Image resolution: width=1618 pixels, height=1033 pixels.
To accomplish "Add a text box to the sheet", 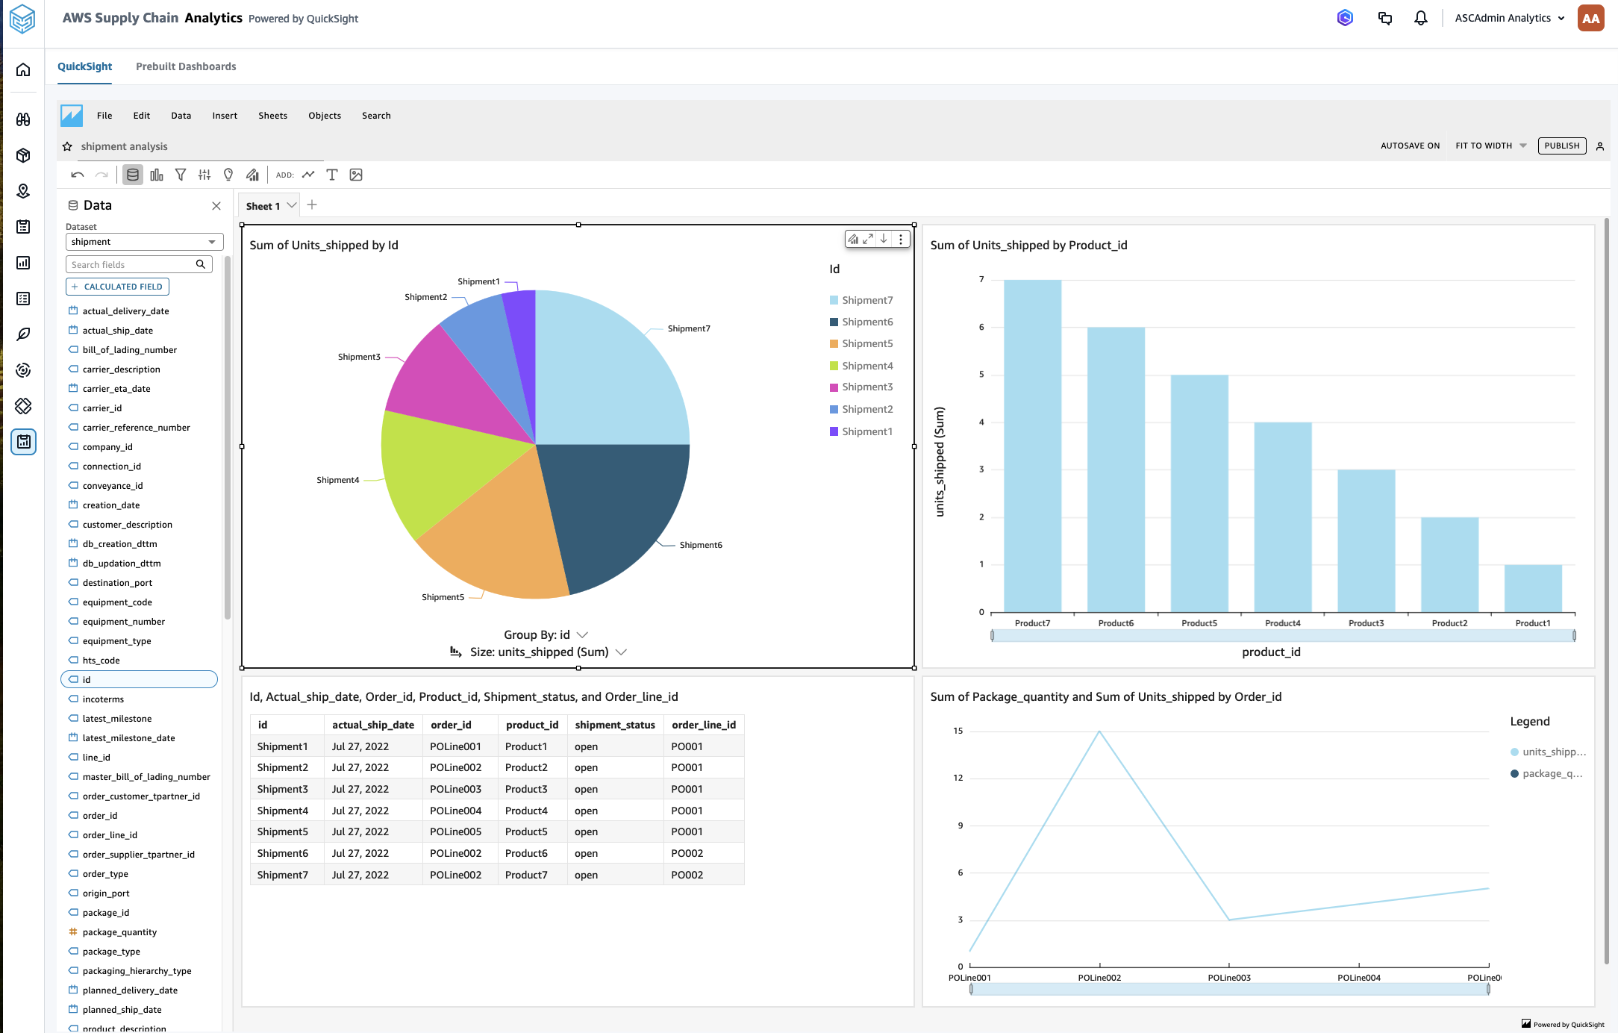I will 332,175.
